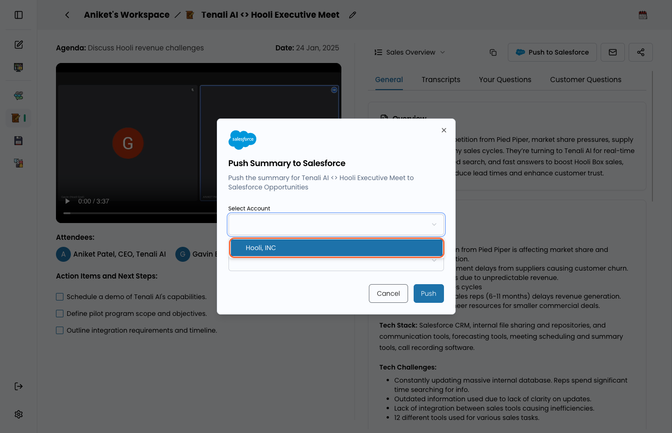Click the Tenali AI <> Hooli Executive Meet title
This screenshot has height=433, width=672.
(270, 15)
